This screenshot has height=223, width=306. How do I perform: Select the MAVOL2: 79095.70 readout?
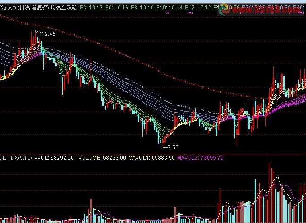click(200, 157)
